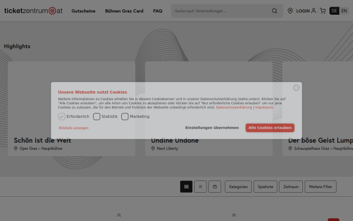Toggle the Erforderlich cookie checkbox
The width and height of the screenshot is (353, 221).
pos(61,117)
